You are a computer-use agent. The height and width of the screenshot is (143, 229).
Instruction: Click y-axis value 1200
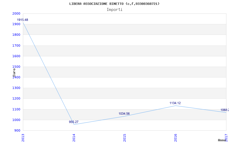(x=17, y=99)
